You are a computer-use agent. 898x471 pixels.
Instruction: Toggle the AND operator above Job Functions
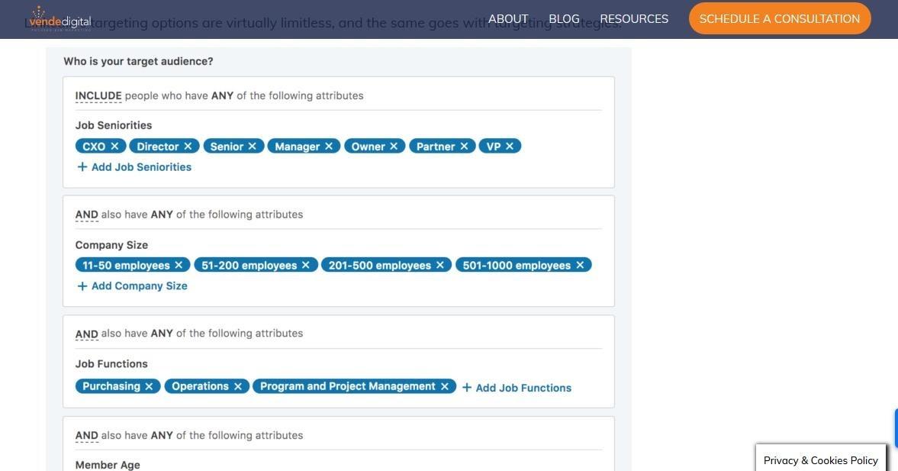(x=86, y=334)
